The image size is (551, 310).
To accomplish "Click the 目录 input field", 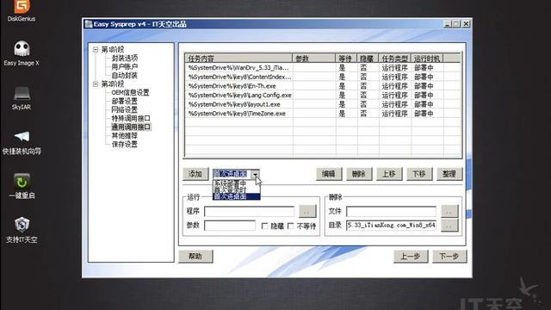I will point(392,226).
